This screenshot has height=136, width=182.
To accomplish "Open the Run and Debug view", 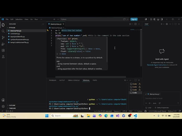I will (3, 44).
